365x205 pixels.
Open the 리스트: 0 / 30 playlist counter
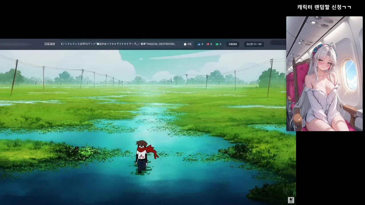tap(254, 44)
